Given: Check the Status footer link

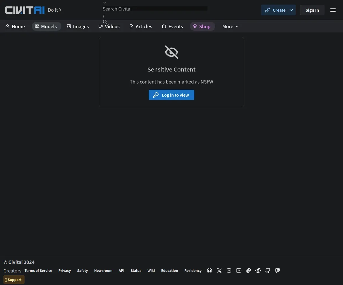Looking at the screenshot, I should (x=136, y=270).
